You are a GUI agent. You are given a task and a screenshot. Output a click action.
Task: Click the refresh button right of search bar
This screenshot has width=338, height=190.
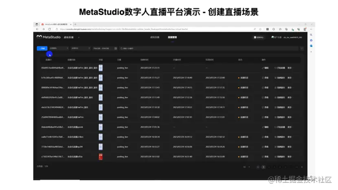302,49
